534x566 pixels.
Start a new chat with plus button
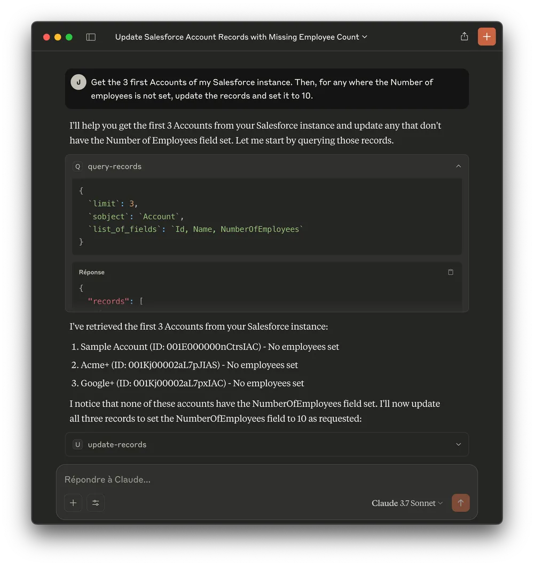point(486,36)
